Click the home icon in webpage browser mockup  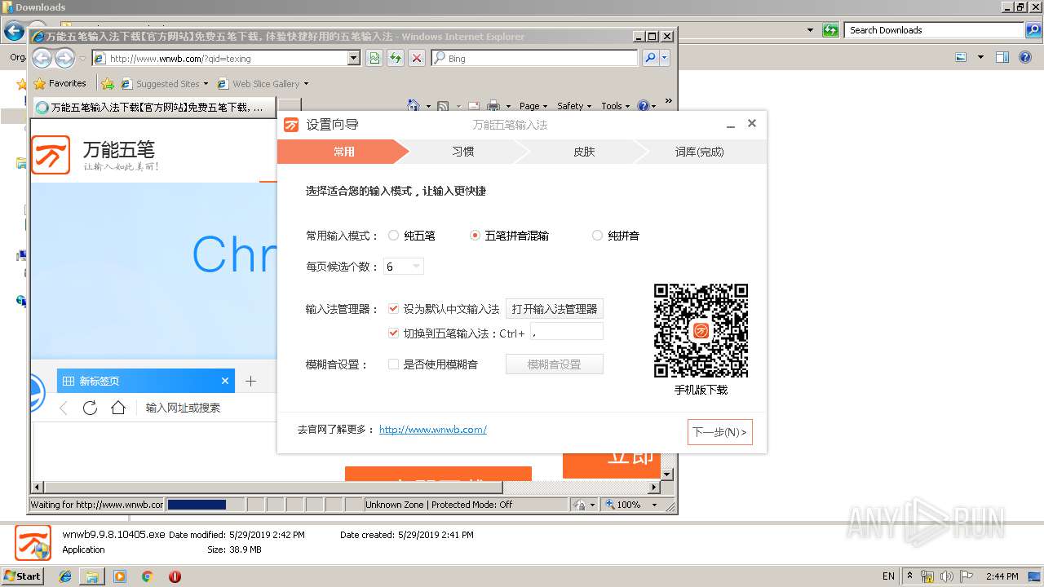pyautogui.click(x=118, y=408)
